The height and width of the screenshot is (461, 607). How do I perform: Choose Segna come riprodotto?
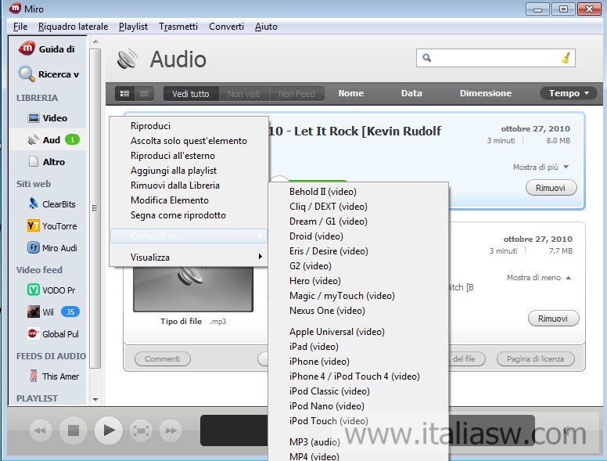pyautogui.click(x=189, y=215)
